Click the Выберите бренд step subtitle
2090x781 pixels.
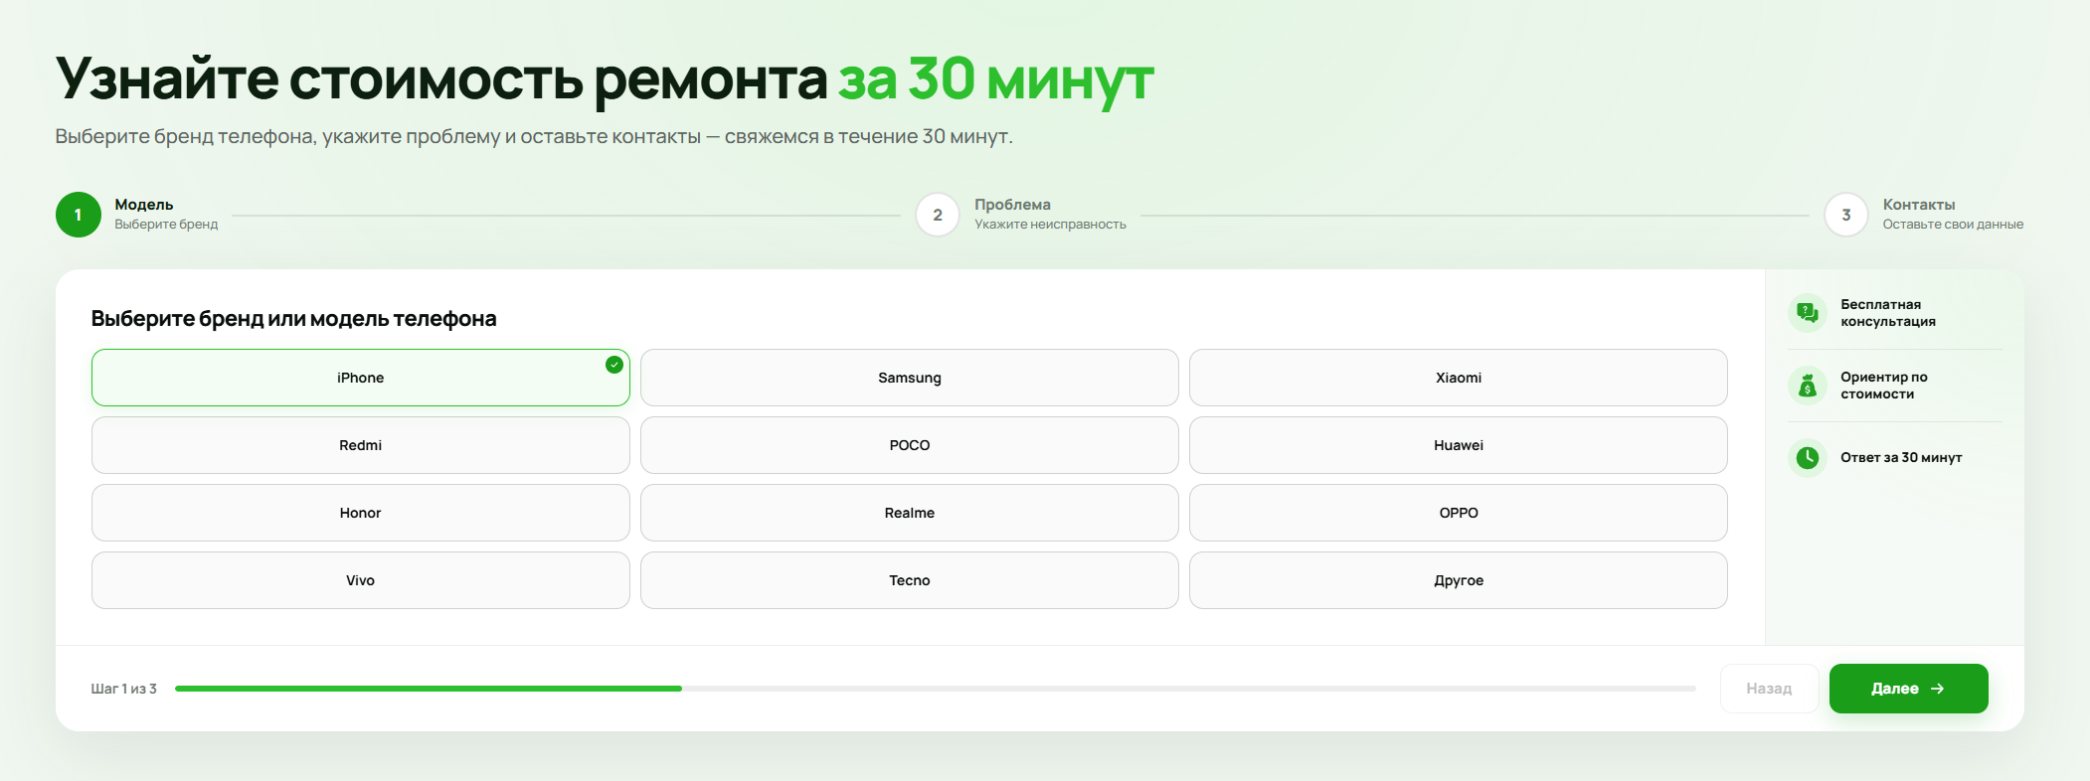click(x=166, y=225)
